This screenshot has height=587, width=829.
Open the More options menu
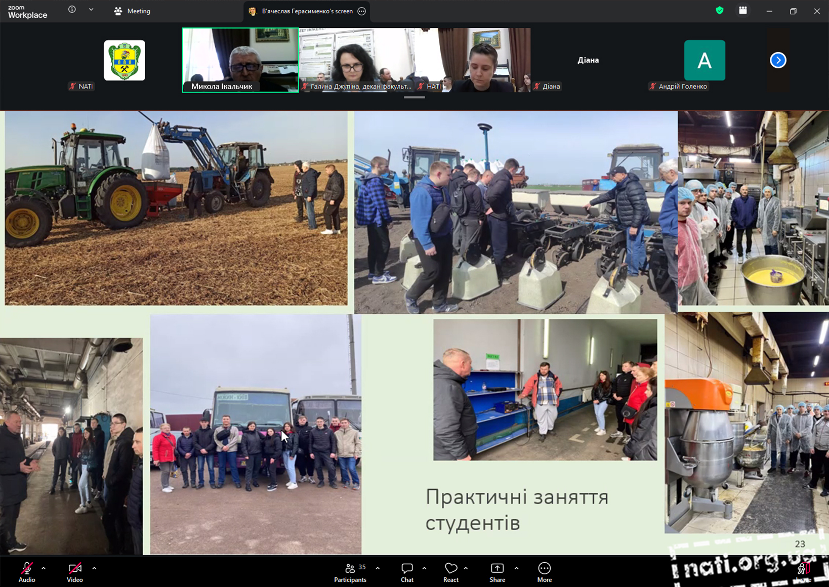pos(544,572)
